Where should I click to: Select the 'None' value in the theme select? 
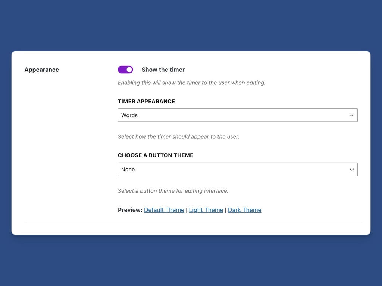[x=128, y=169]
